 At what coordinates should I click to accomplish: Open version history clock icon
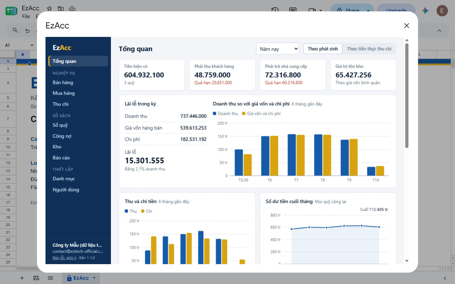275,10
